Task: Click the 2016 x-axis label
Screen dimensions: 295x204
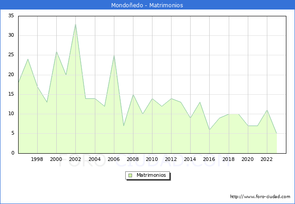Action: pyautogui.click(x=209, y=159)
